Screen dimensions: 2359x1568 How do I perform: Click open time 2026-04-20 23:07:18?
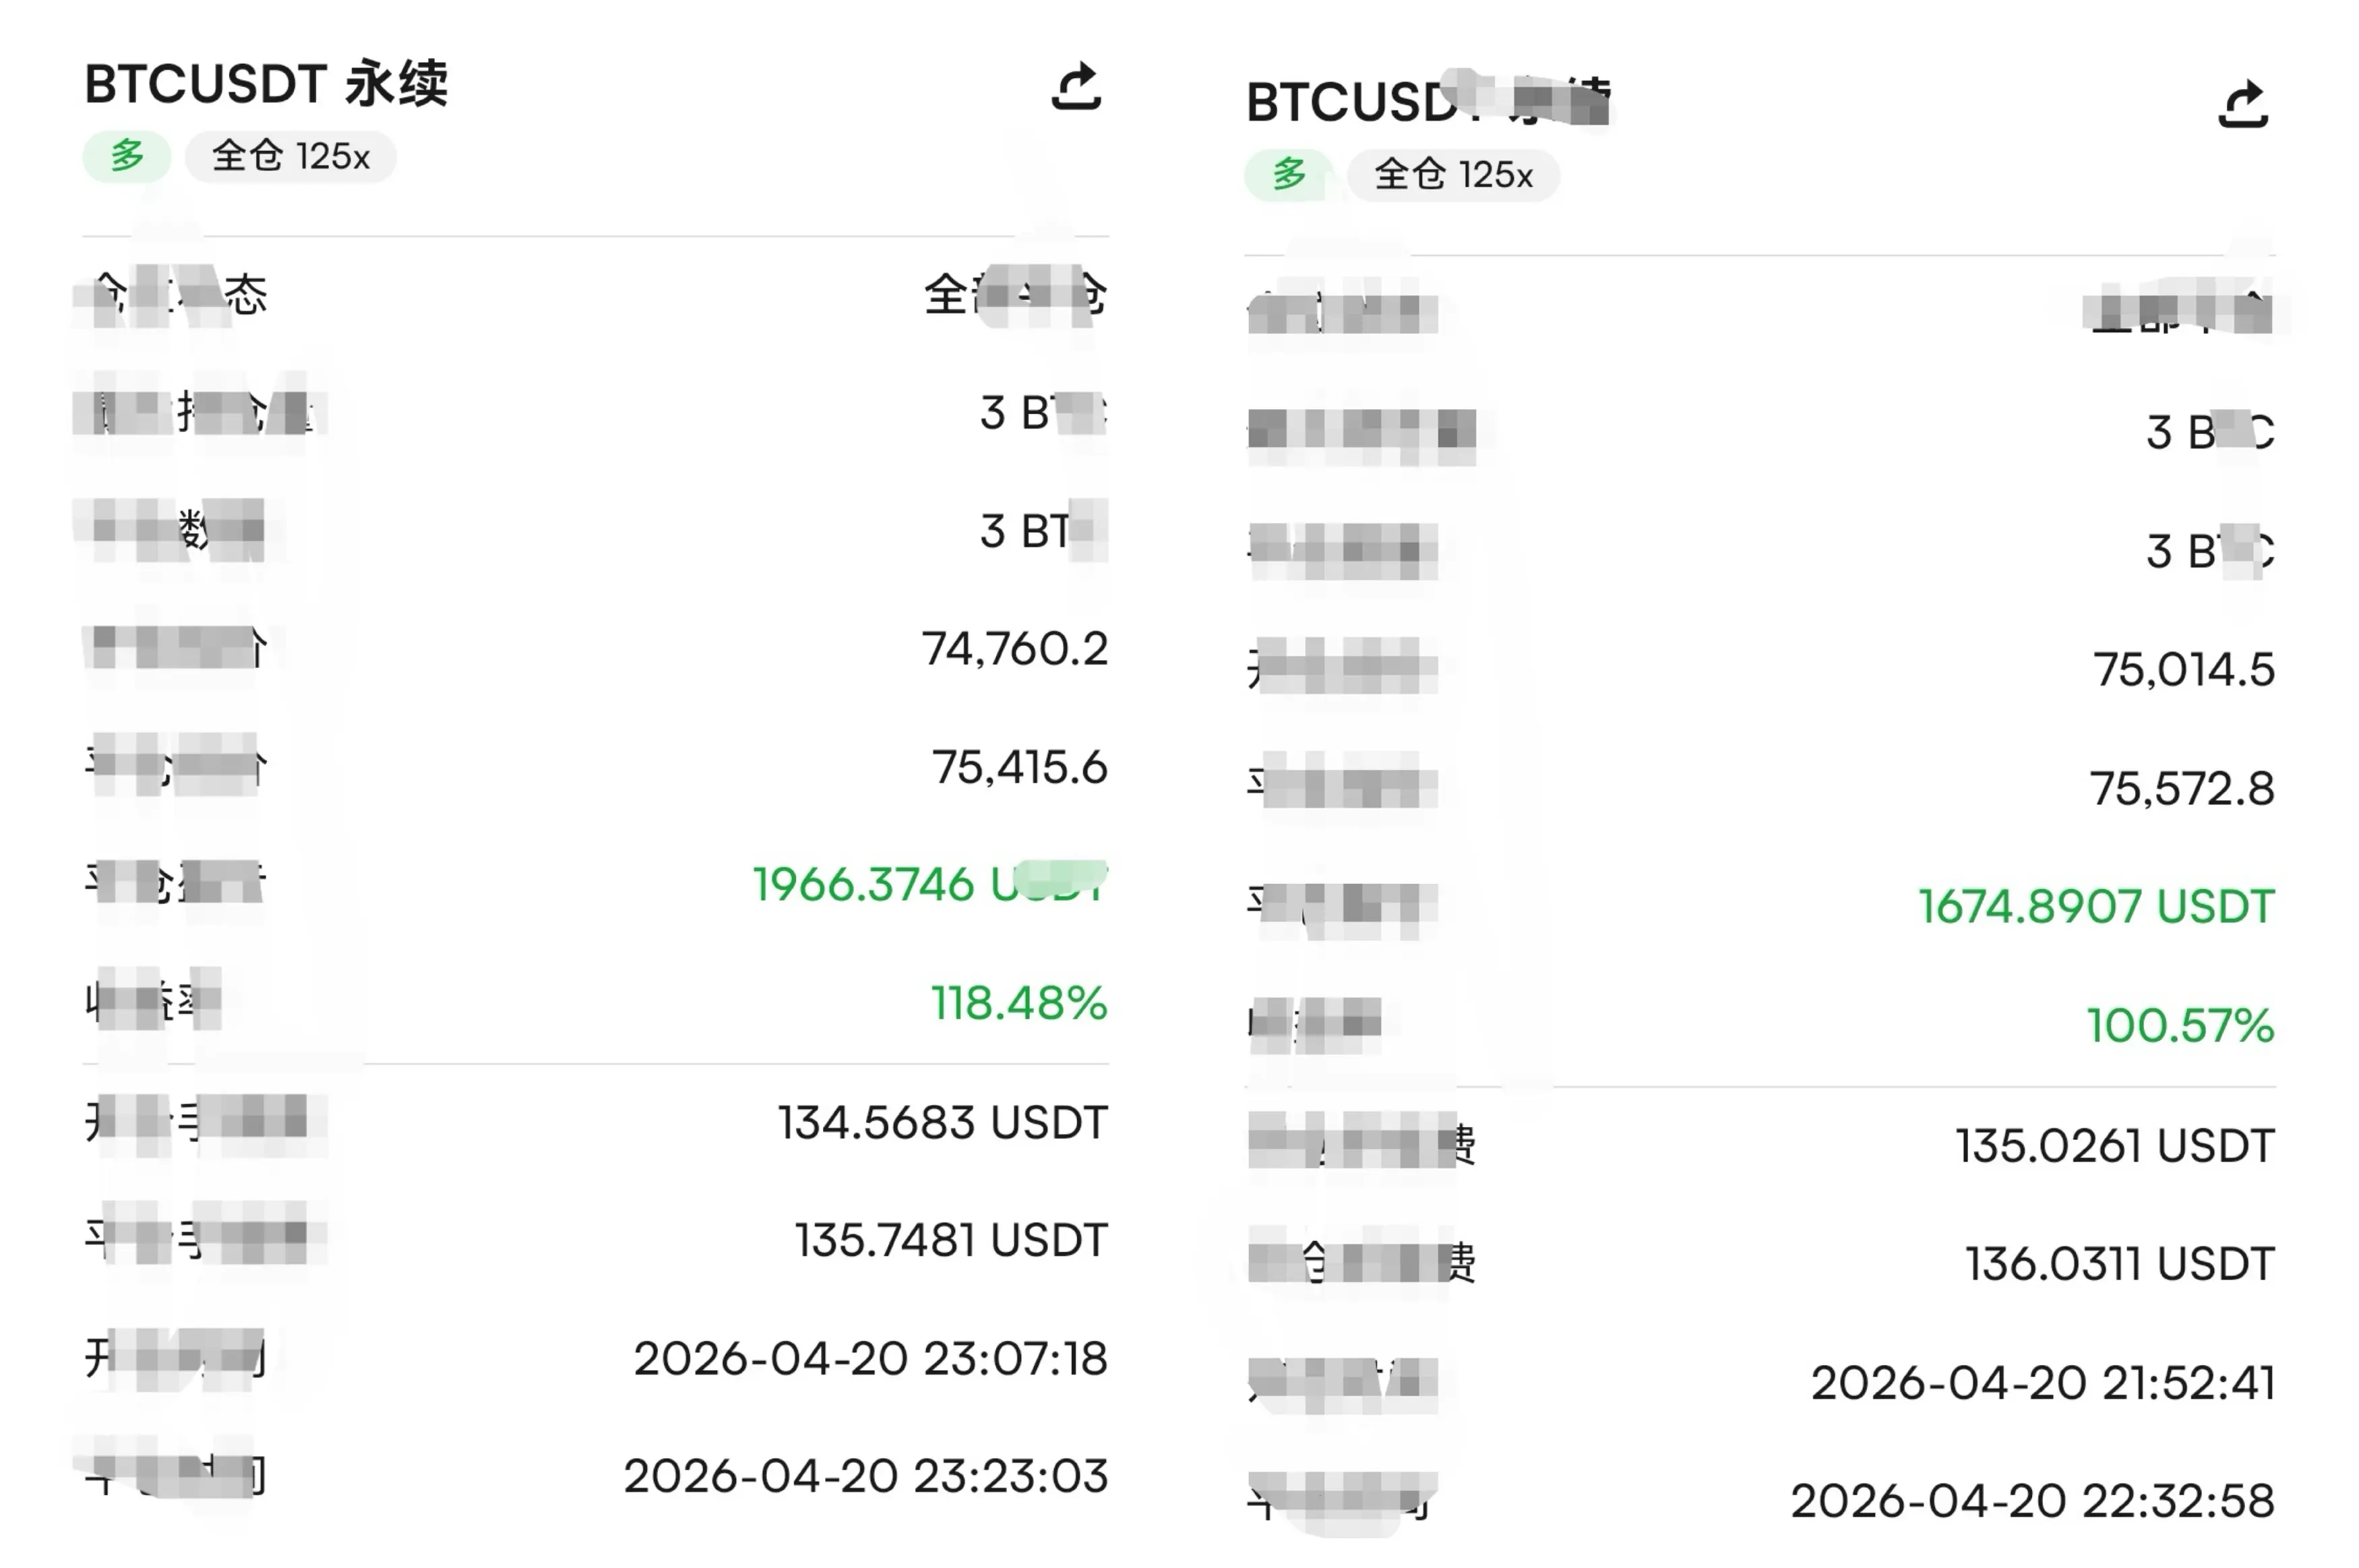[871, 1358]
